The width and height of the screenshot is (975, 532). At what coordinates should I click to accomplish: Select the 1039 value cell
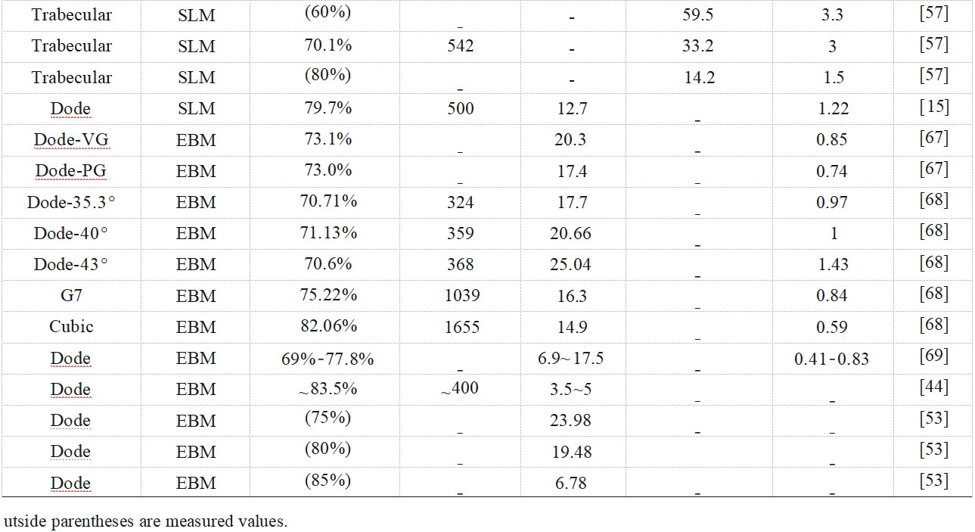(x=460, y=295)
